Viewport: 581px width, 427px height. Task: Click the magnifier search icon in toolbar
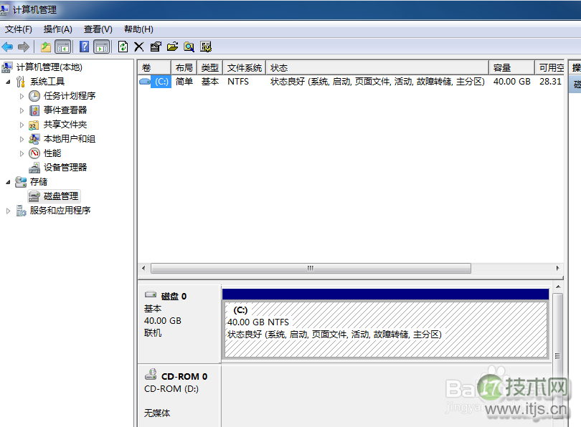[x=189, y=47]
